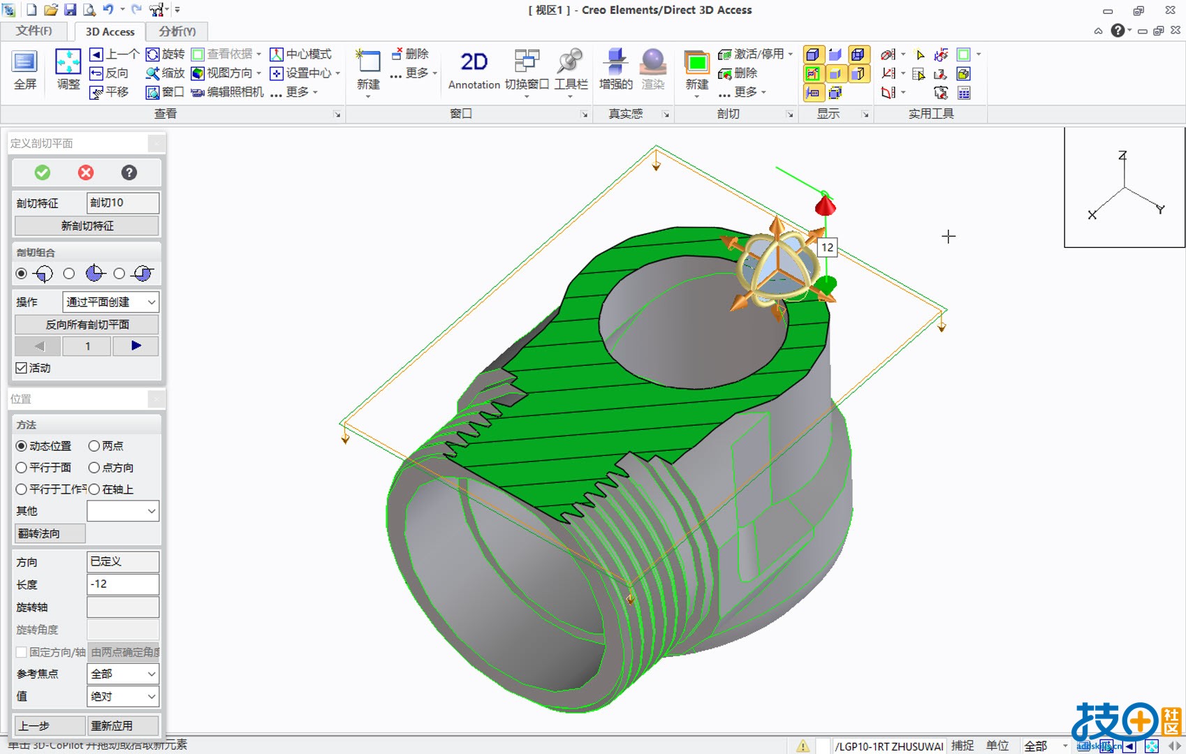Click the 新剖切特征 button
Screen dimensions: 1186x754
pyautogui.click(x=87, y=226)
